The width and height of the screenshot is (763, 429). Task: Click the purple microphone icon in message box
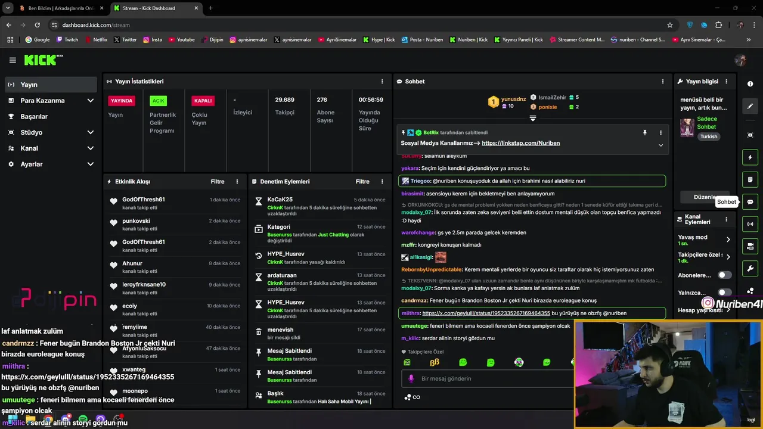pos(411,378)
